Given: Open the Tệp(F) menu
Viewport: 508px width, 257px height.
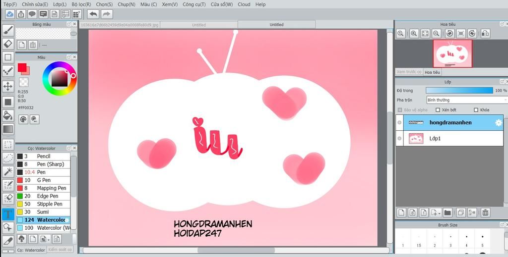Looking at the screenshot, I should point(10,4).
